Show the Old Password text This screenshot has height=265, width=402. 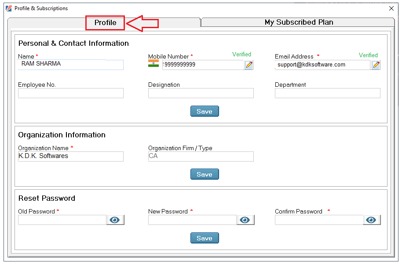115,220
